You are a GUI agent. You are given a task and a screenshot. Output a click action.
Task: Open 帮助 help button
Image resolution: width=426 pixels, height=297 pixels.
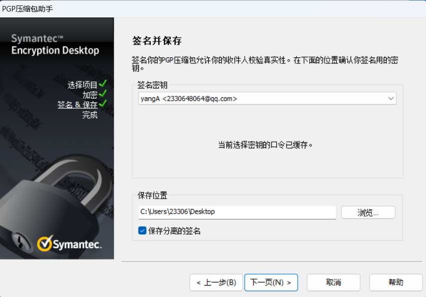(396, 283)
